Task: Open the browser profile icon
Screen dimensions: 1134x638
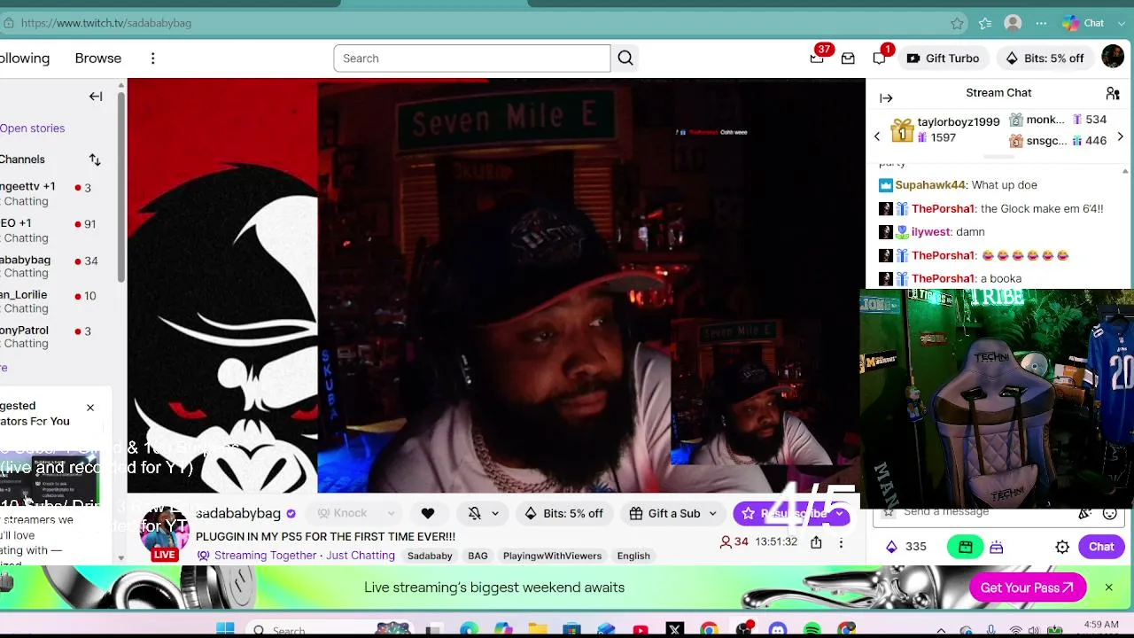Action: pos(1013,23)
